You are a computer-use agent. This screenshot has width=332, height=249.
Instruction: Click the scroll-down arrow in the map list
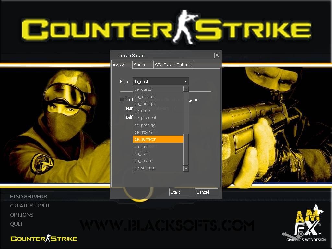(x=186, y=168)
